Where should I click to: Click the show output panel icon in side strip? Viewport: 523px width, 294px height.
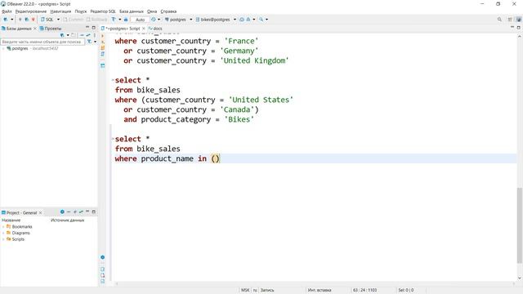pyautogui.click(x=103, y=269)
